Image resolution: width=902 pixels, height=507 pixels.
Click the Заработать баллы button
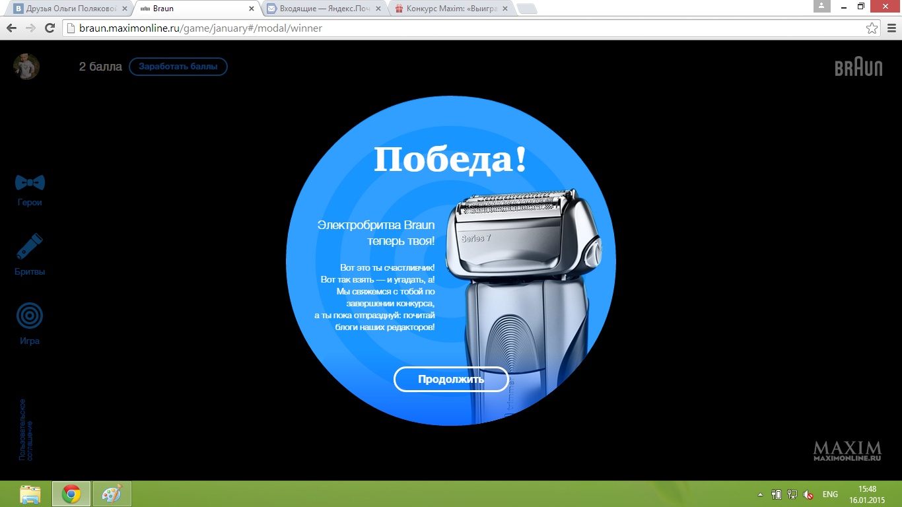[x=178, y=67]
